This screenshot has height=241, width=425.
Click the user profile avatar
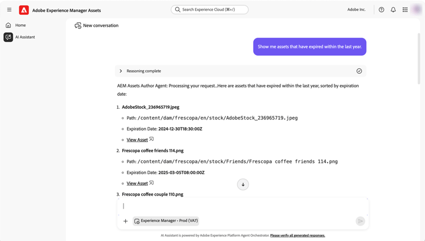418,10
